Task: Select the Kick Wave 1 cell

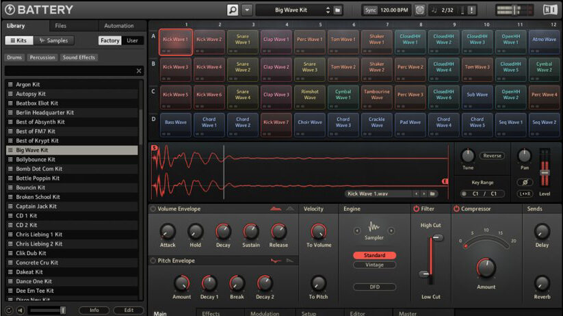Action: click(175, 42)
